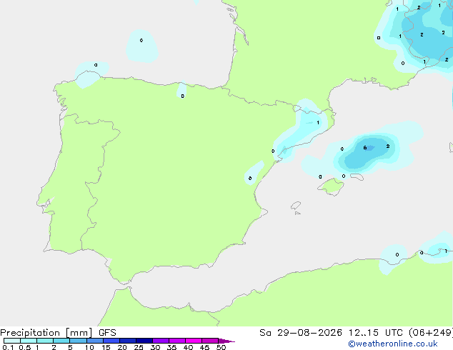Pick the 15–20 mm blue legend swatch
Viewport: 453px width, 350px height.
pos(111,341)
